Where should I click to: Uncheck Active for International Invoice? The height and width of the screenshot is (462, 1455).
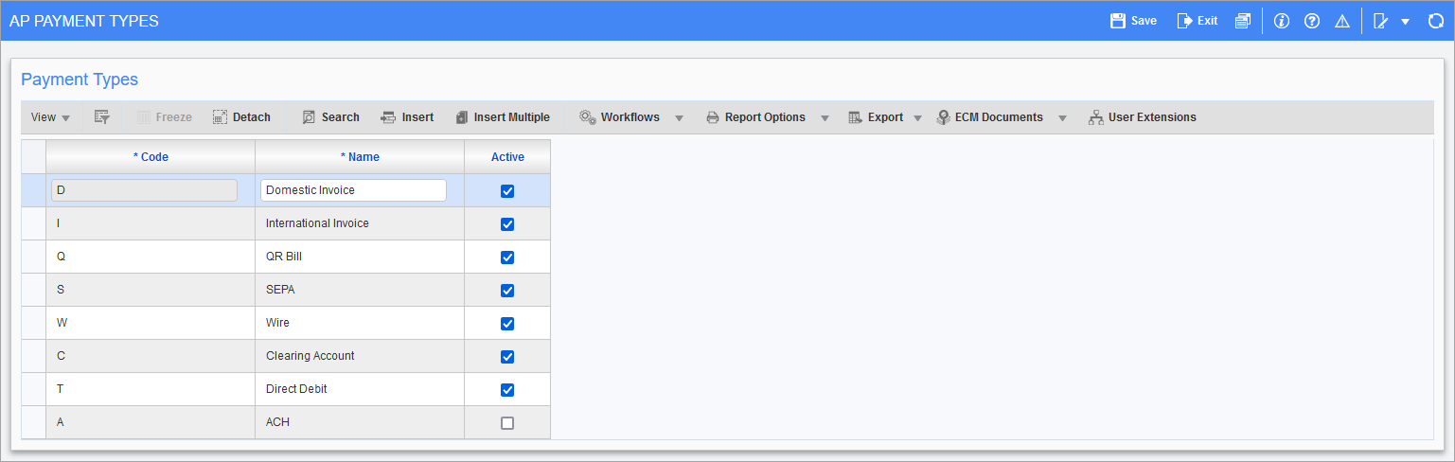point(507,224)
